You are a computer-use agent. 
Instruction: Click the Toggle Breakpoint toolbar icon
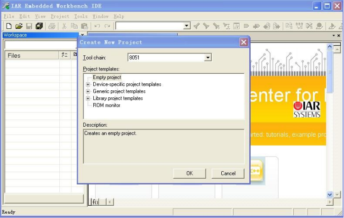[319, 26]
